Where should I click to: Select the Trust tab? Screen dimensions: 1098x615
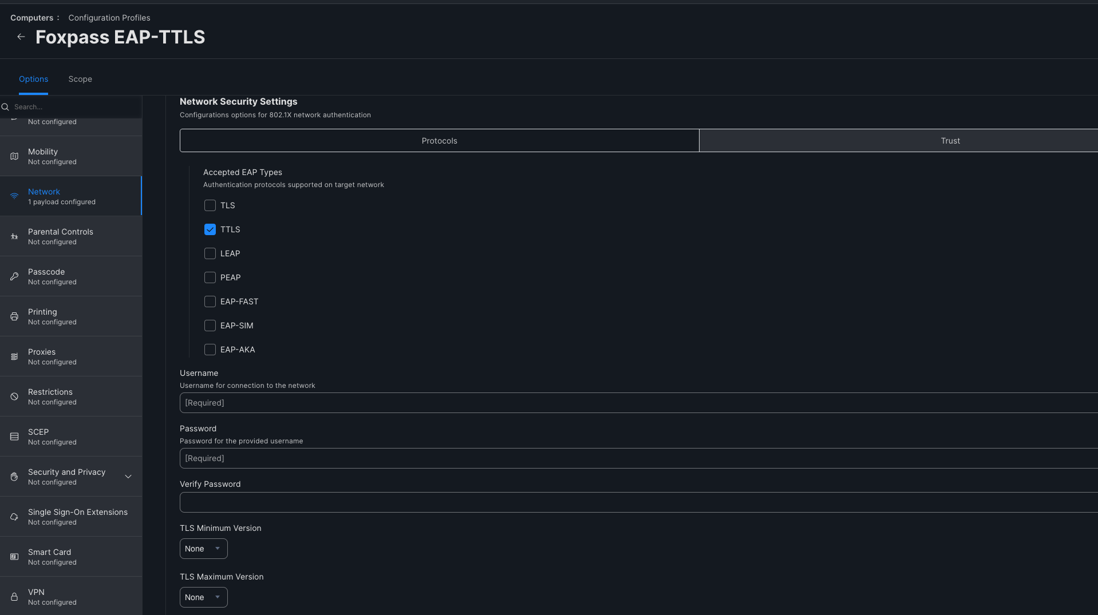(898, 141)
